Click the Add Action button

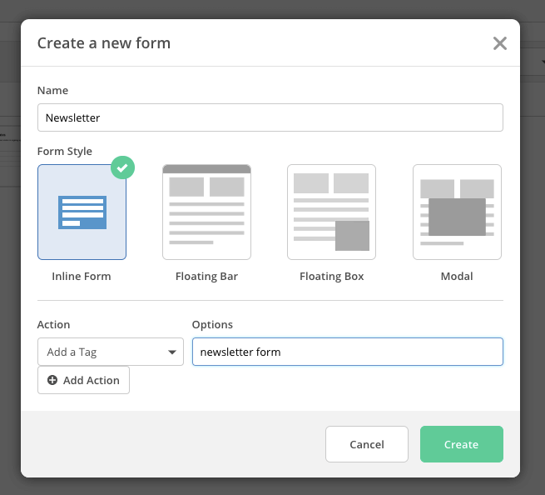83,380
